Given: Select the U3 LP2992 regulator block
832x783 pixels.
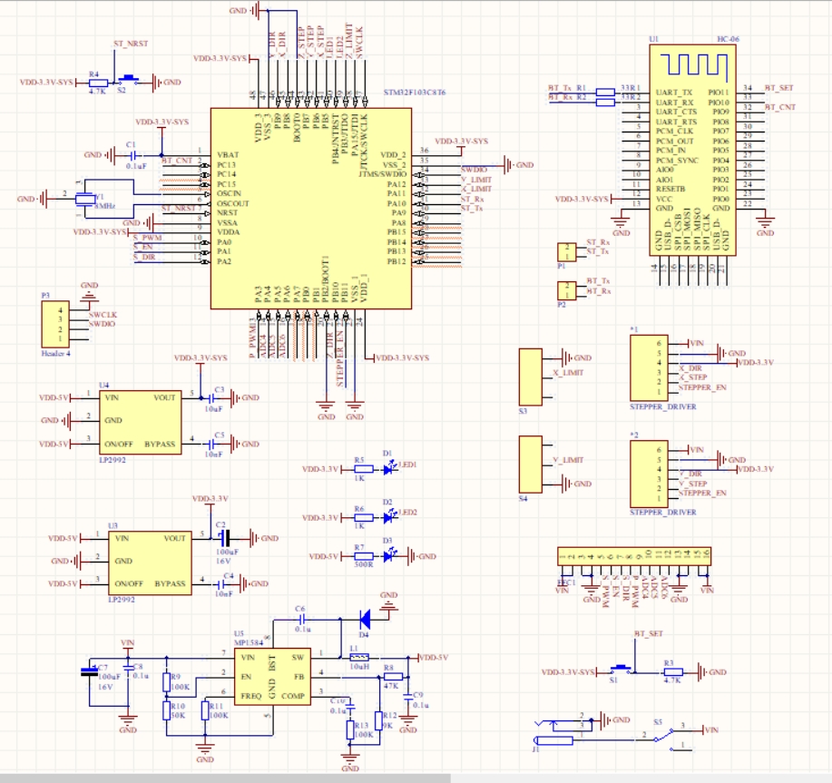Looking at the screenshot, I should click(x=151, y=563).
